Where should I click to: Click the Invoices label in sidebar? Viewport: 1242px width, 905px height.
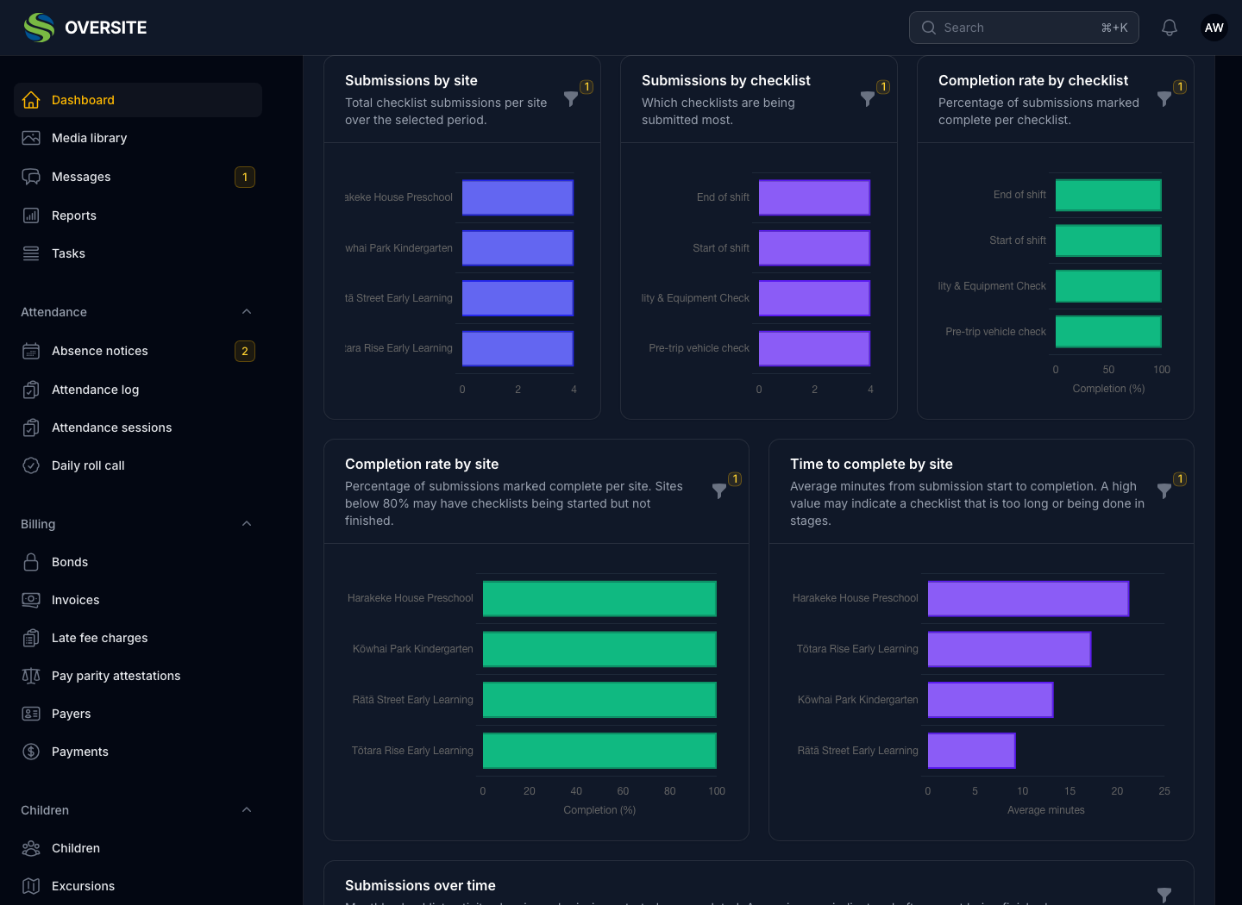tap(75, 600)
